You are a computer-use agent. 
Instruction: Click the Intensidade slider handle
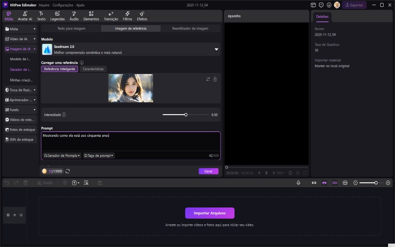point(186,115)
